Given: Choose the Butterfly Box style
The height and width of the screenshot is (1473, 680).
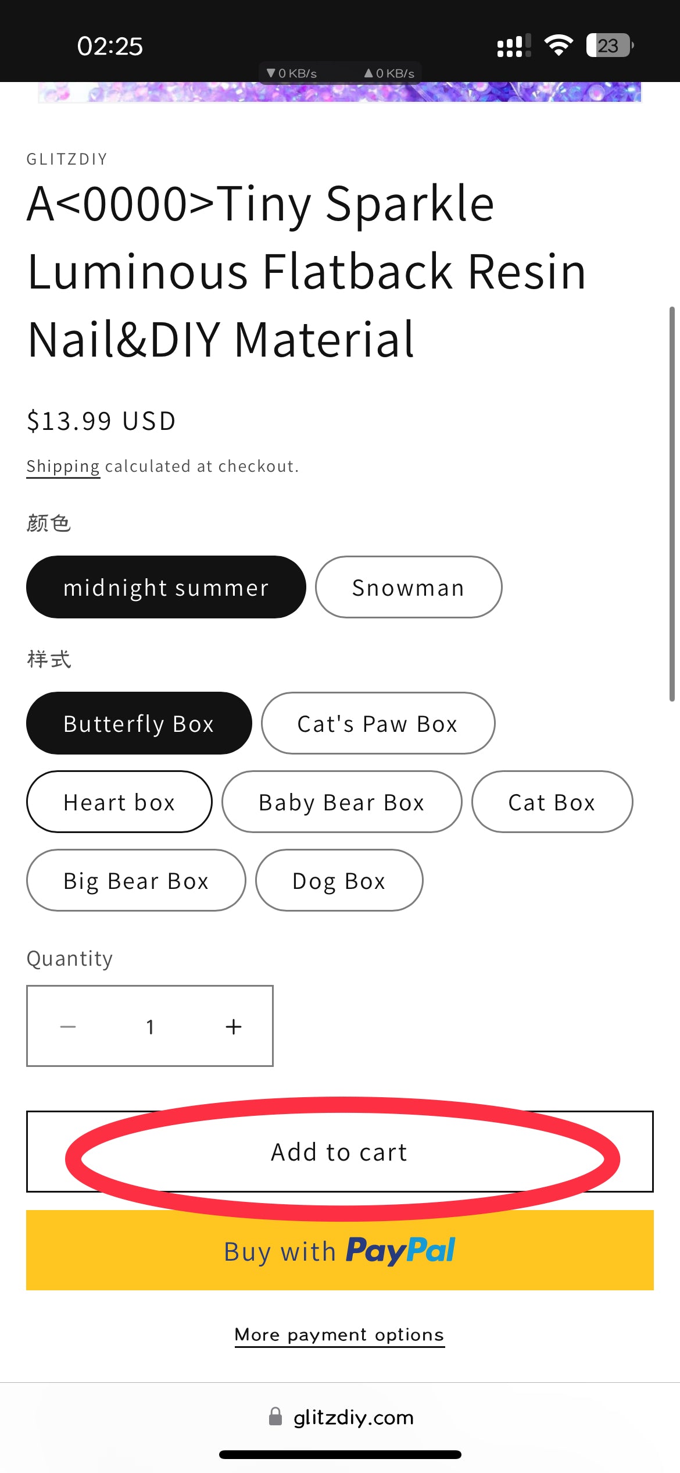Looking at the screenshot, I should pos(139,724).
